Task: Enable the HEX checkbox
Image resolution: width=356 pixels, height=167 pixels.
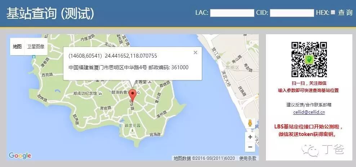Action: coord(333,12)
